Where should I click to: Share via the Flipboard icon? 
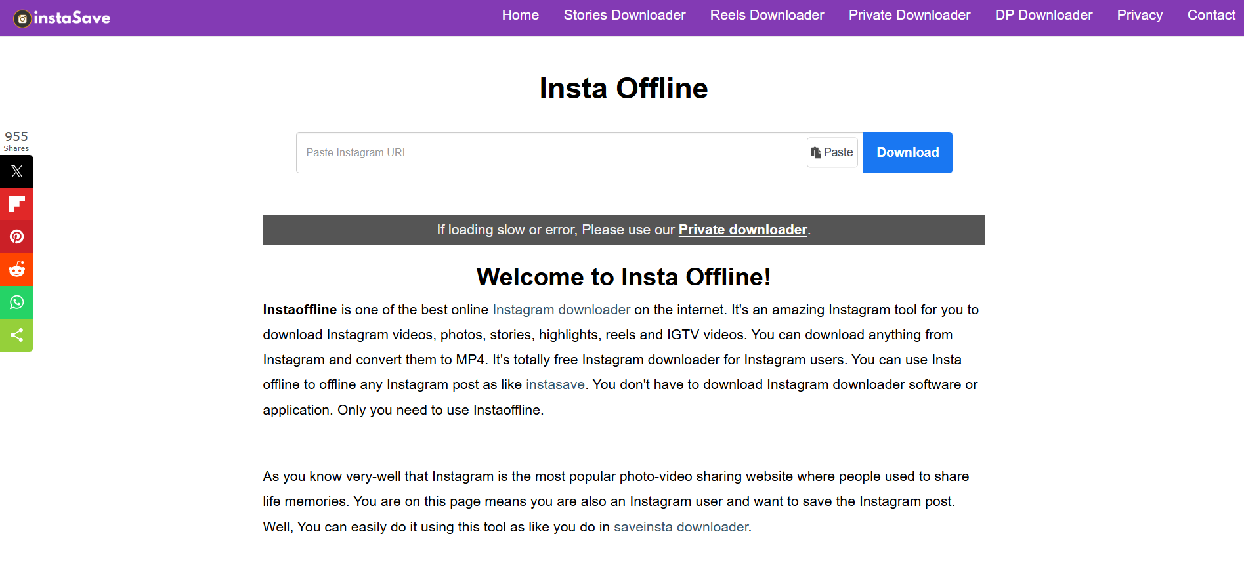pyautogui.click(x=16, y=204)
